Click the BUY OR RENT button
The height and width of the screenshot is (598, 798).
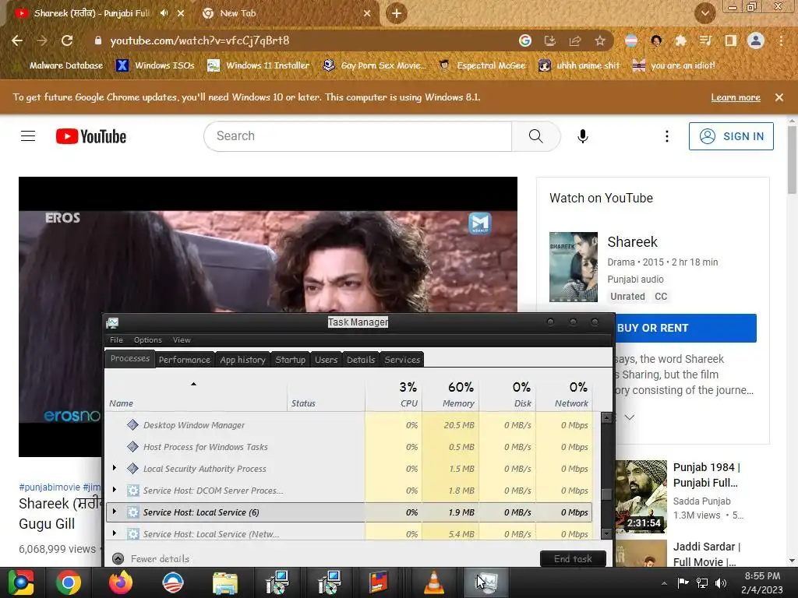(x=686, y=328)
